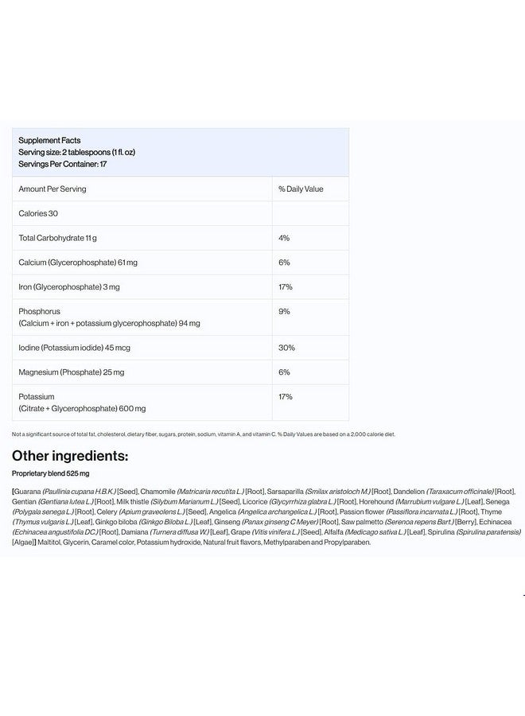Click the Guarana ingredient list paragraph

(266, 517)
